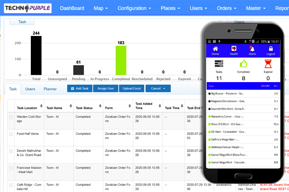Tap Navrath Mini Mart task row
This screenshot has height=192, width=289.
243,109
